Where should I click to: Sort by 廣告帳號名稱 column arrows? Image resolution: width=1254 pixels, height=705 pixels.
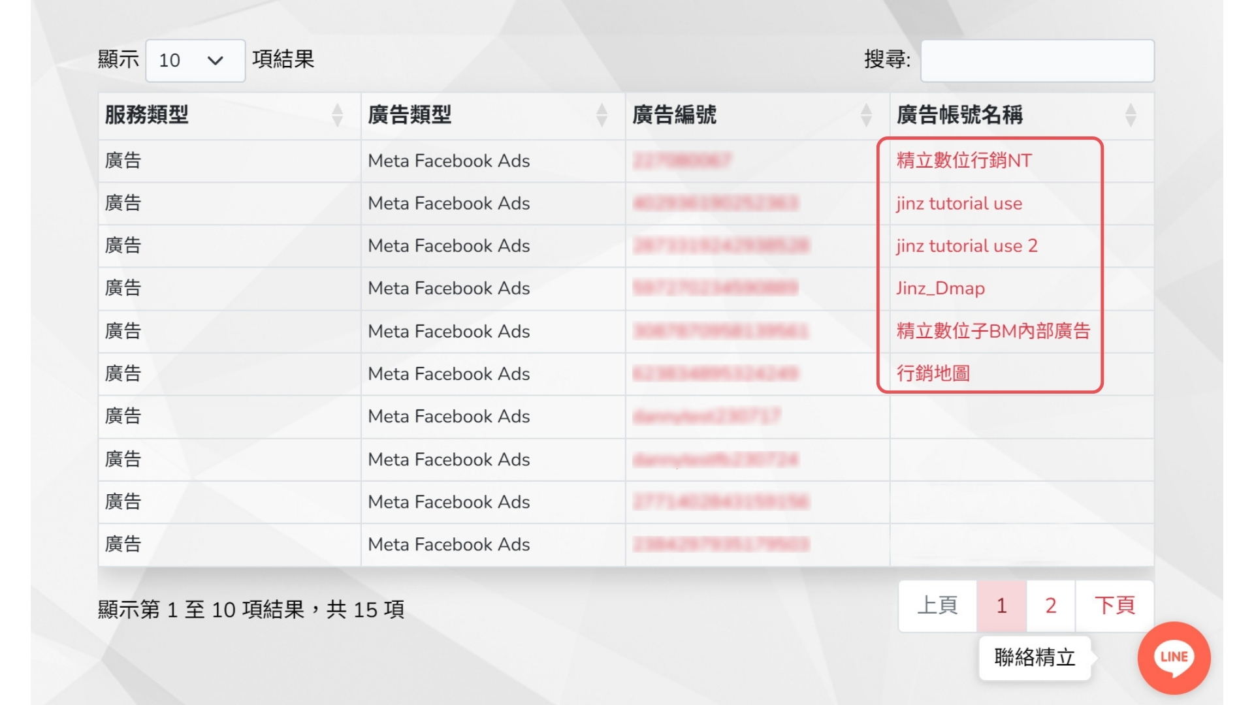point(1131,115)
